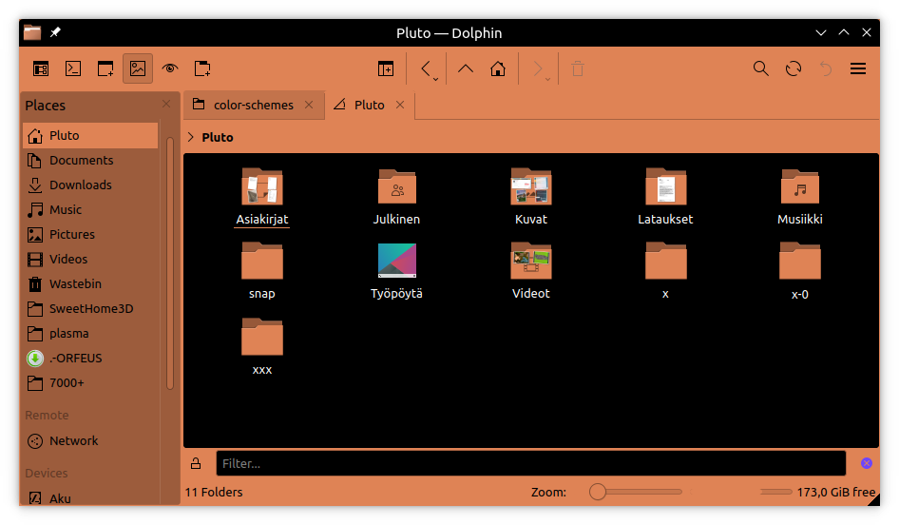Select the snap folder
Viewport: 899px width, 525px height.
pyautogui.click(x=262, y=271)
